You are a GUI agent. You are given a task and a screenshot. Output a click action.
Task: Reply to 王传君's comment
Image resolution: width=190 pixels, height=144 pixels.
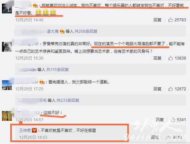point(155,137)
